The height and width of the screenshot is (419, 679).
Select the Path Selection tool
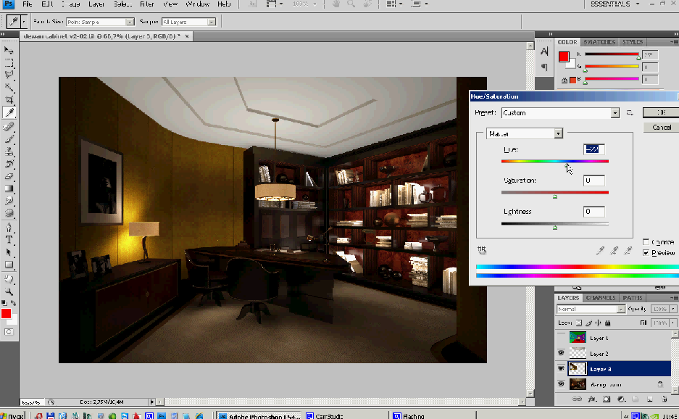tap(9, 252)
